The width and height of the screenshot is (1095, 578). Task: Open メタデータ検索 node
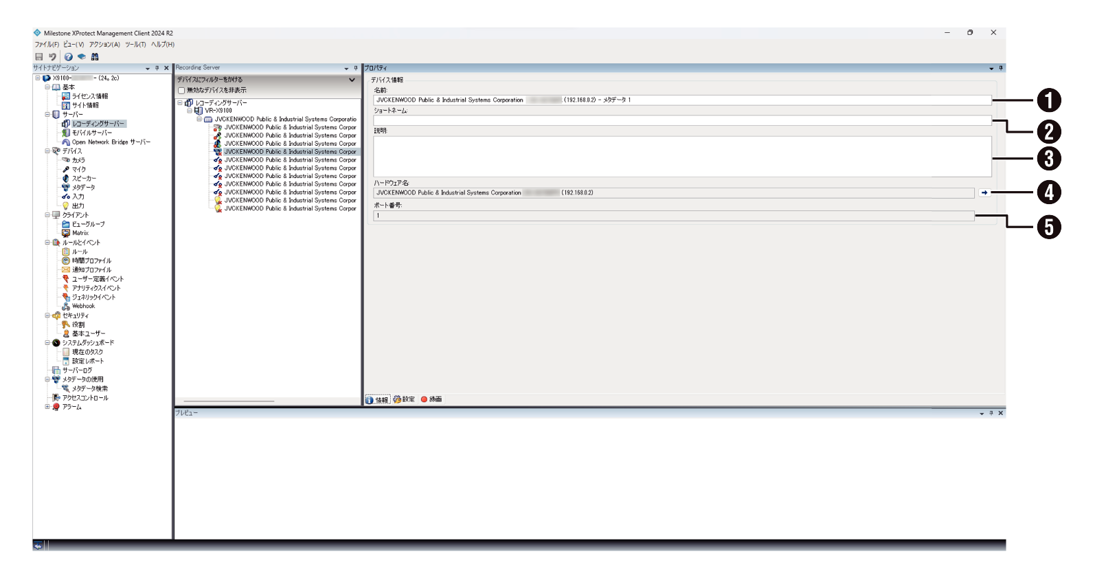[x=90, y=388]
